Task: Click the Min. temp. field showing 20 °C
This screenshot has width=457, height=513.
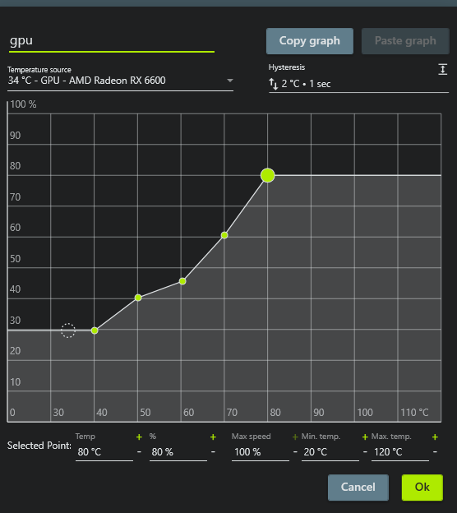Action: pos(330,452)
